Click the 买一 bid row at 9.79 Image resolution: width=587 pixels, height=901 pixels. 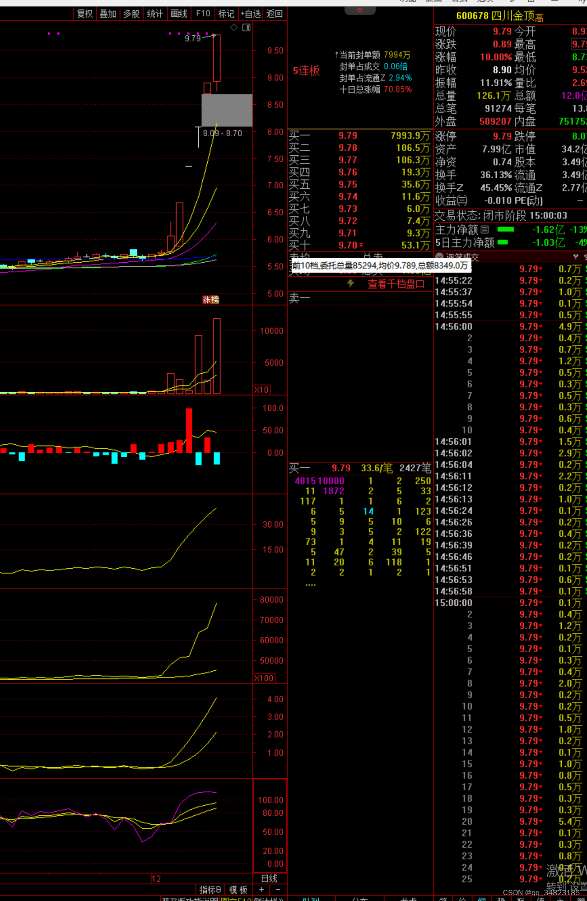pos(360,135)
